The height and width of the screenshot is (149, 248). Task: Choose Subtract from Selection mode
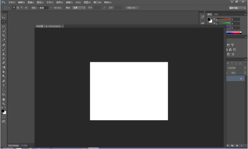pyautogui.click(x=22, y=7)
